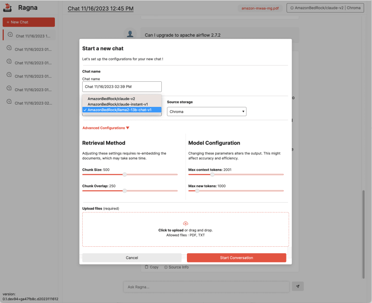Click the chat bubble icon of the first chat
Screen dimensions: 372x303
click(10, 34)
